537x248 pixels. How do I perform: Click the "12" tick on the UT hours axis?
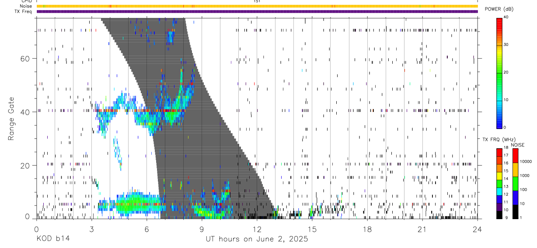tap(257, 228)
